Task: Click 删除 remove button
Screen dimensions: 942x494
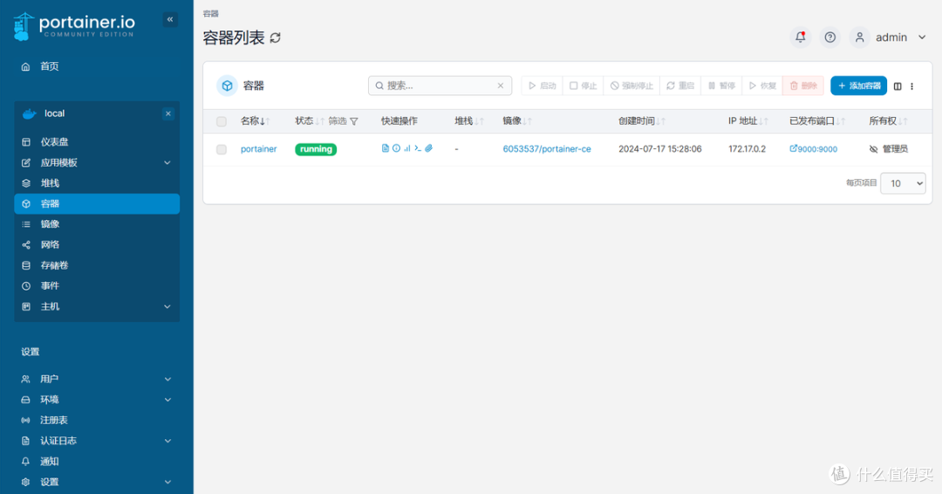Action: [x=803, y=86]
